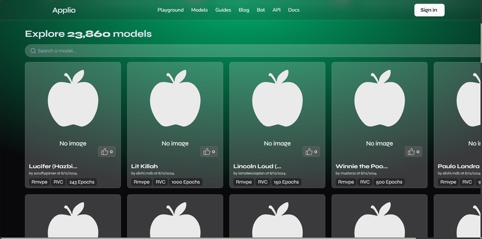This screenshot has width=482, height=239.
Task: Click the Lincoln Loud apple placeholder image
Action: click(277, 98)
